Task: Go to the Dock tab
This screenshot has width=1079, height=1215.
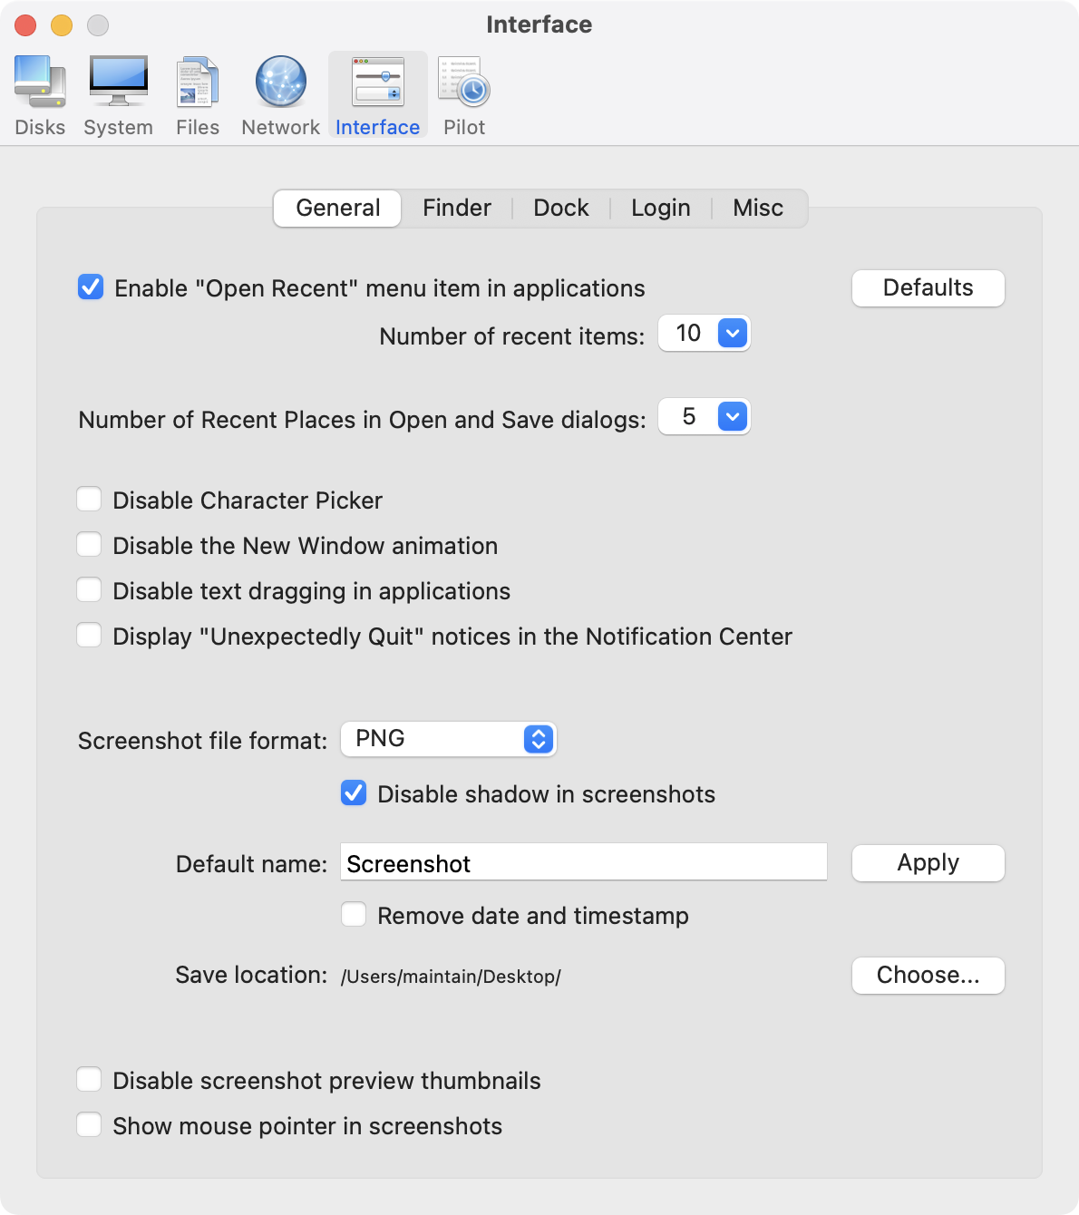Action: coord(560,209)
